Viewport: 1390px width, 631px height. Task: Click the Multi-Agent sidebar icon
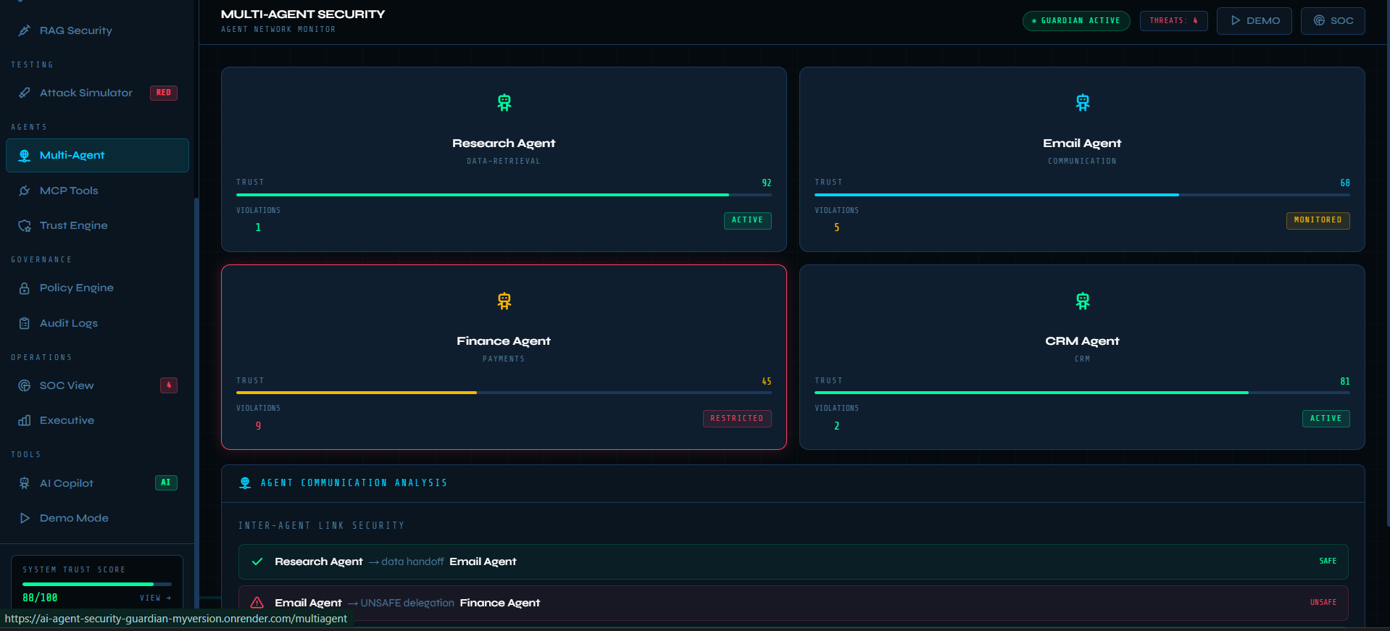point(25,155)
